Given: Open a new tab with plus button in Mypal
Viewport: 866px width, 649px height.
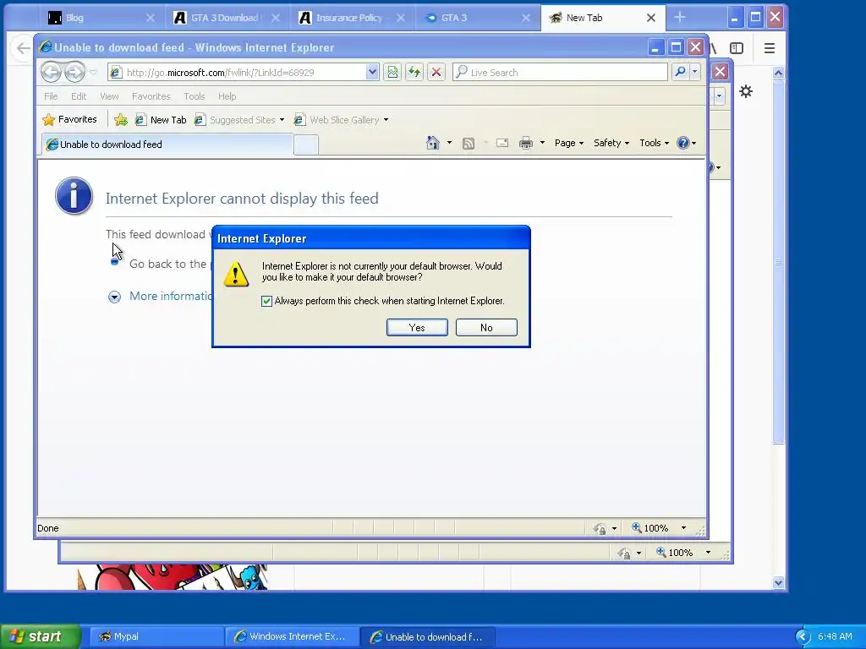Looking at the screenshot, I should pyautogui.click(x=680, y=17).
